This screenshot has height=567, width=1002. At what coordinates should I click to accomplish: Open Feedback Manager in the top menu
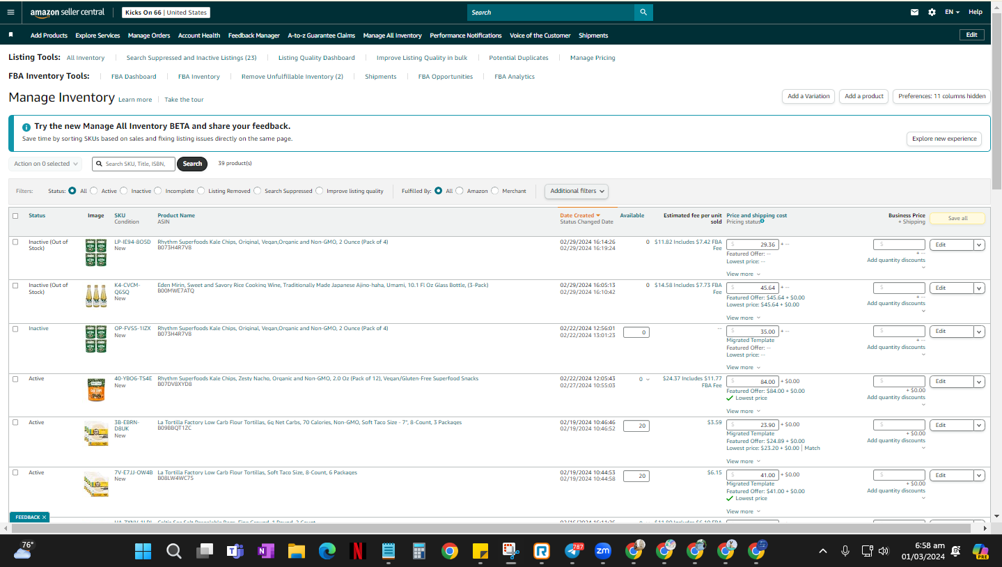254,36
